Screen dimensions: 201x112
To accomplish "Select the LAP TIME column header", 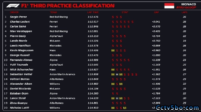I will tap(93, 12).
